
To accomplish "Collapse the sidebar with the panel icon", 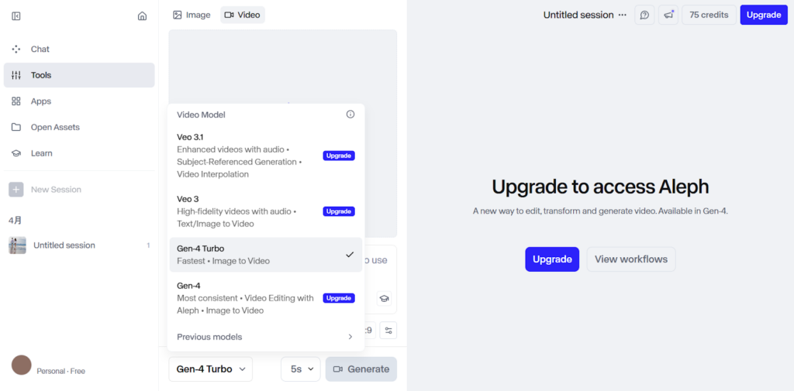I will 16,15.
